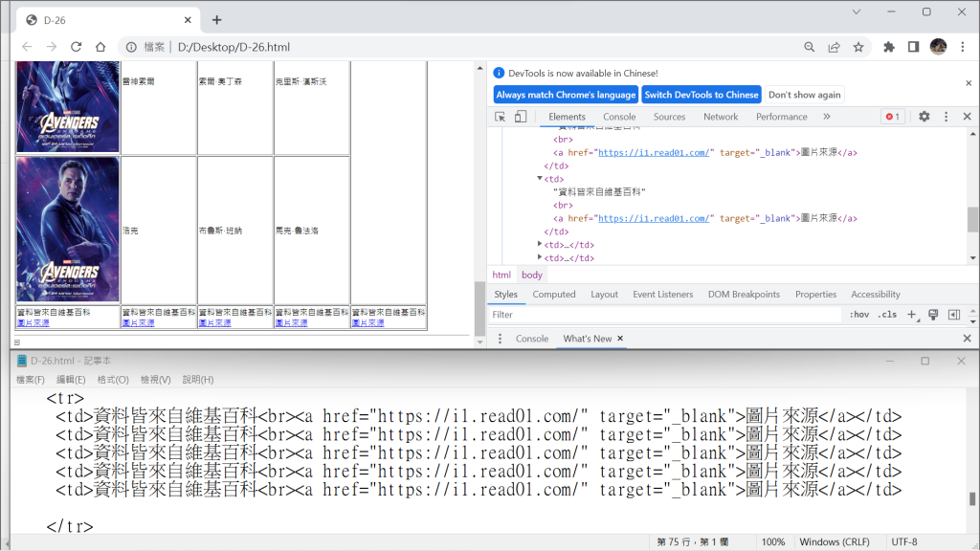
Task: Open the Sources tab
Action: [669, 117]
